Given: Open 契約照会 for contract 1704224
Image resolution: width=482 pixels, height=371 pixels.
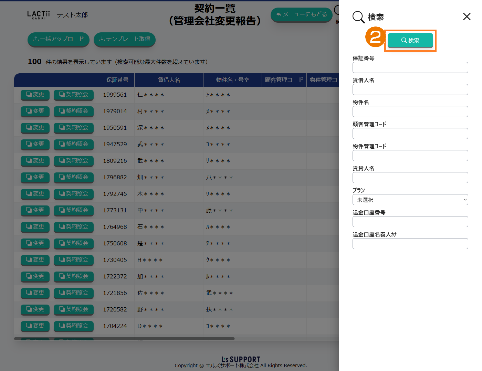Looking at the screenshot, I should [x=74, y=326].
